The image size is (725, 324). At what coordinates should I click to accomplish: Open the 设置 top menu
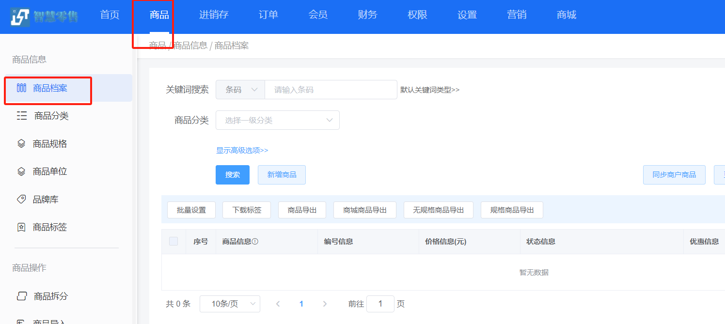click(467, 15)
